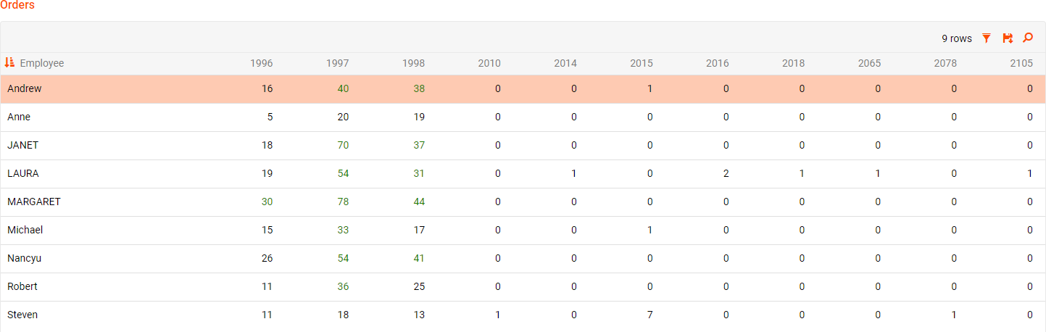1046x332 pixels.
Task: Select the LAURA row
Action: point(22,173)
